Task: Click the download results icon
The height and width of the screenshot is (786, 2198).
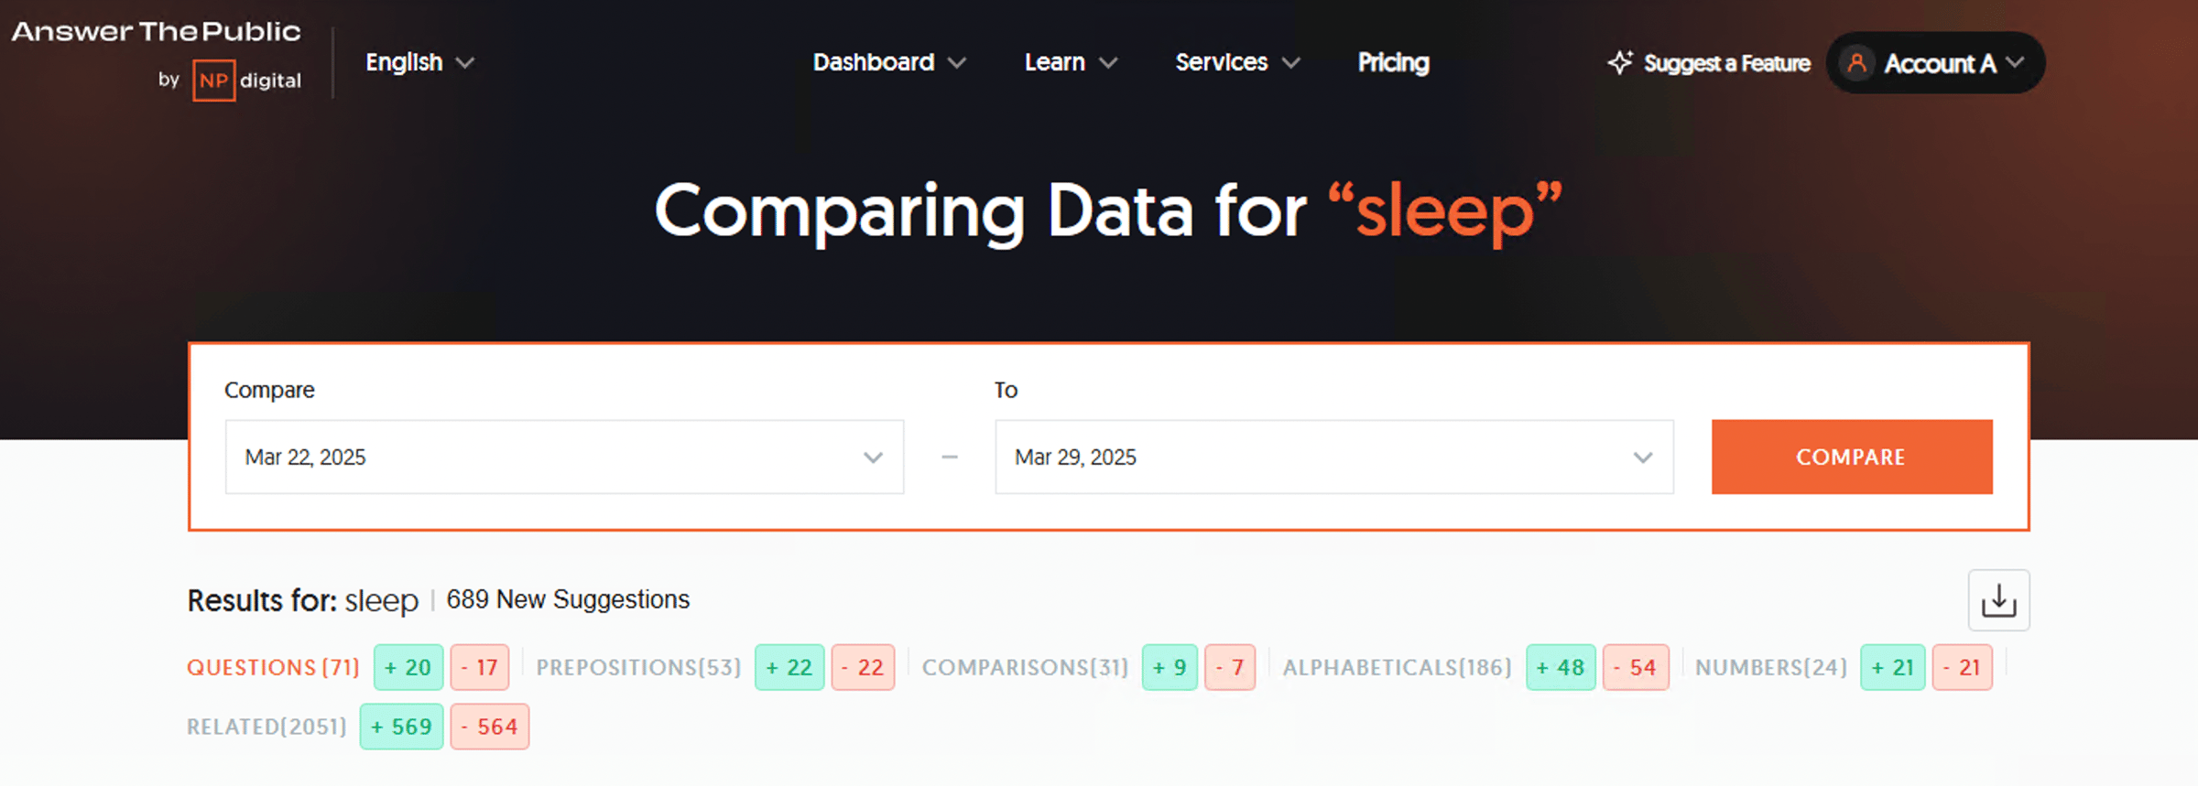Action: click(1998, 600)
